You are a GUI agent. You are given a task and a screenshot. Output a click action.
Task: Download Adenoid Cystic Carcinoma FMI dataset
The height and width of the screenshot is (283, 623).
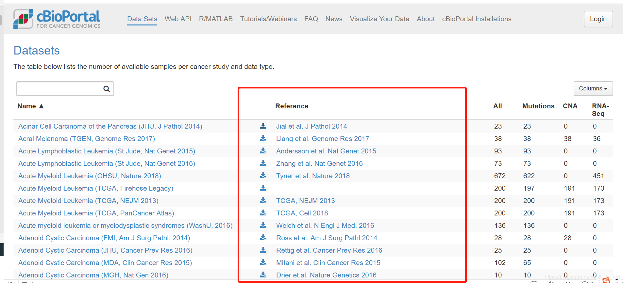tap(263, 238)
